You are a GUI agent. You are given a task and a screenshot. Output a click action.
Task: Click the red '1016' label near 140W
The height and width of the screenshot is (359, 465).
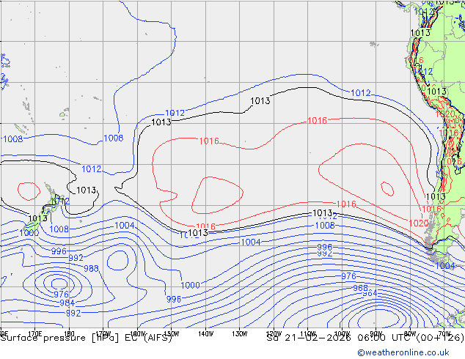coord(209,141)
